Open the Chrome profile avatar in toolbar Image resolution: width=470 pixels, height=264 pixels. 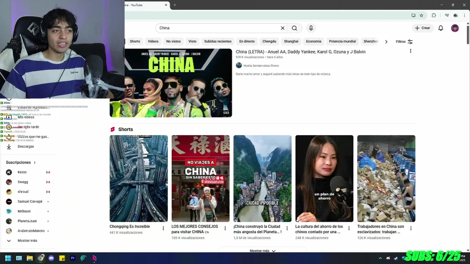(456, 15)
